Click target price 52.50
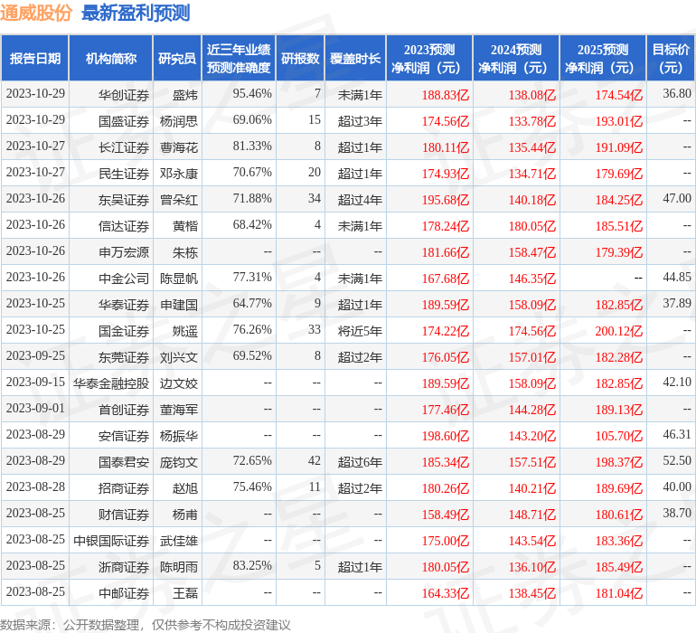Viewport: 696px width, 633px height. 677,460
